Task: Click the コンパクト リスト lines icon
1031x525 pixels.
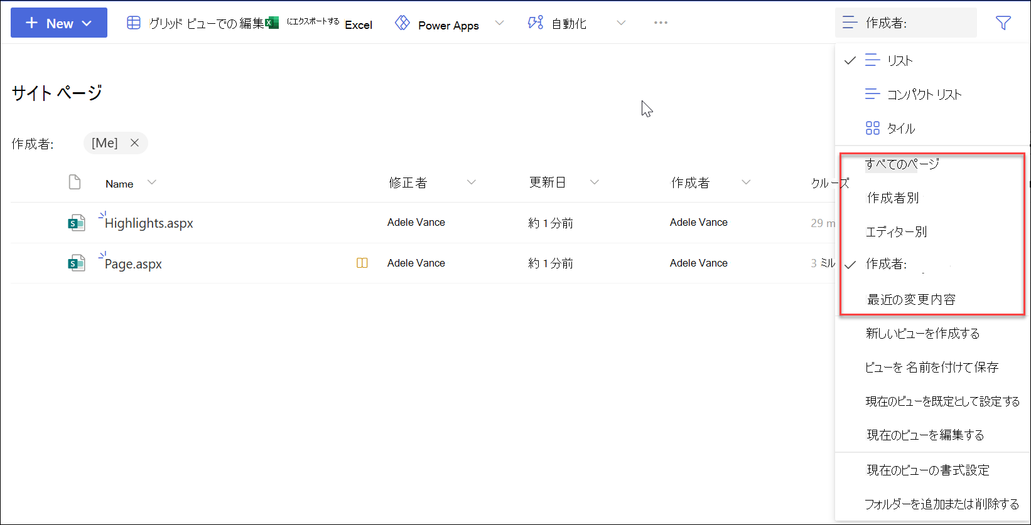Action: tap(873, 94)
